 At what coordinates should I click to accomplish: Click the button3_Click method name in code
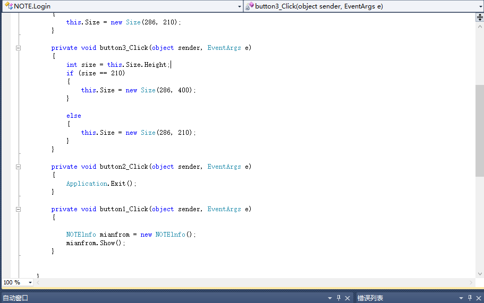coord(124,48)
